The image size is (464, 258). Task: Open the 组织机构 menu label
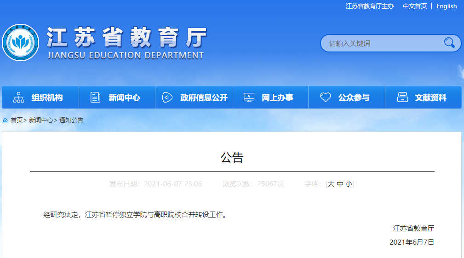click(47, 97)
